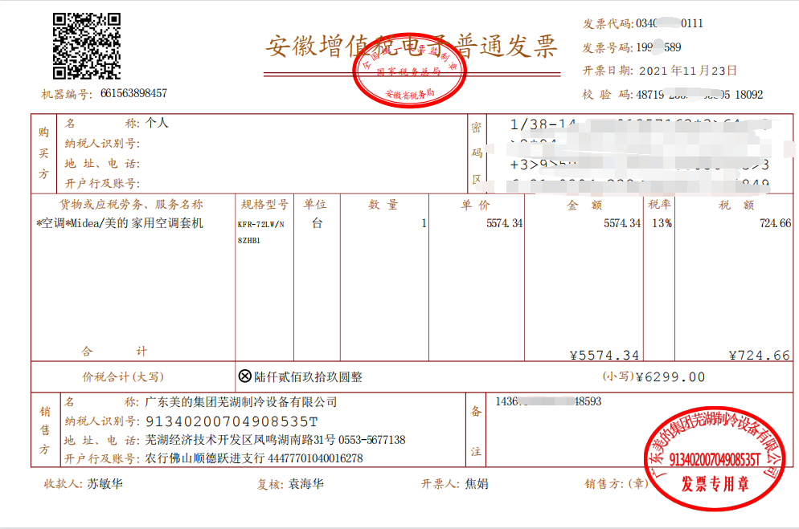Click the 金额 column header
The width and height of the screenshot is (799, 529).
click(x=584, y=205)
